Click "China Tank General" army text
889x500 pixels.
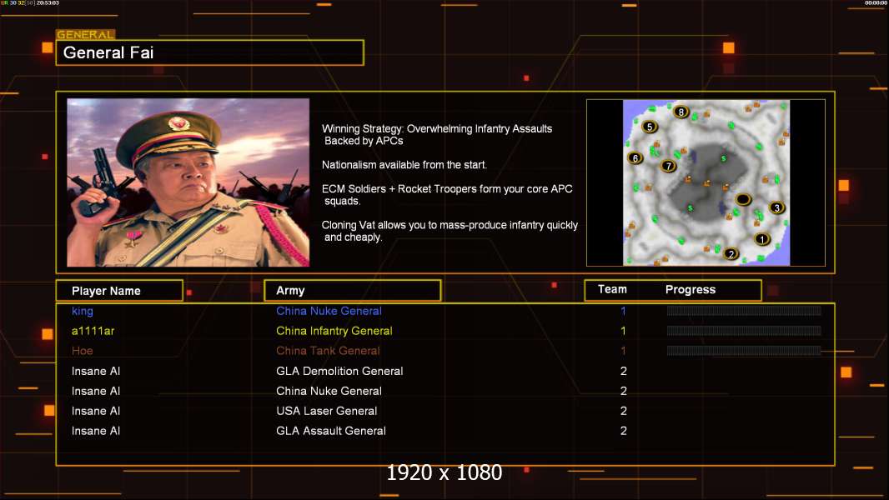coord(328,351)
